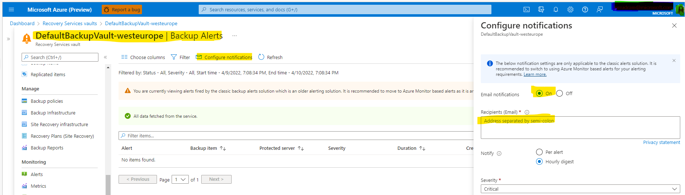Click the vault bell icon beside title
Image resolution: width=685 pixels, height=195 pixels.
26,38
